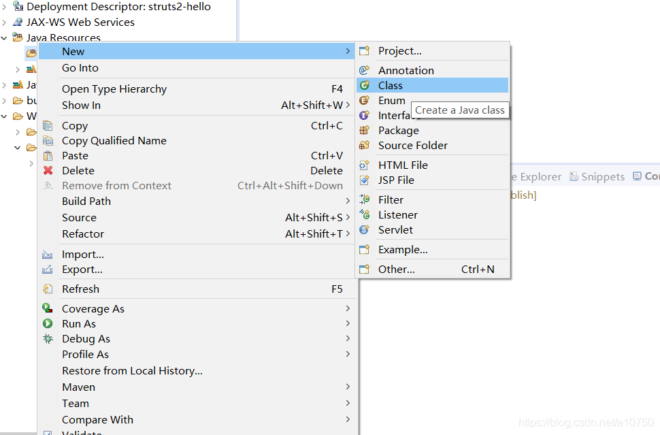The width and height of the screenshot is (660, 435).
Task: Open the Show In submenu arrow
Action: 348,105
